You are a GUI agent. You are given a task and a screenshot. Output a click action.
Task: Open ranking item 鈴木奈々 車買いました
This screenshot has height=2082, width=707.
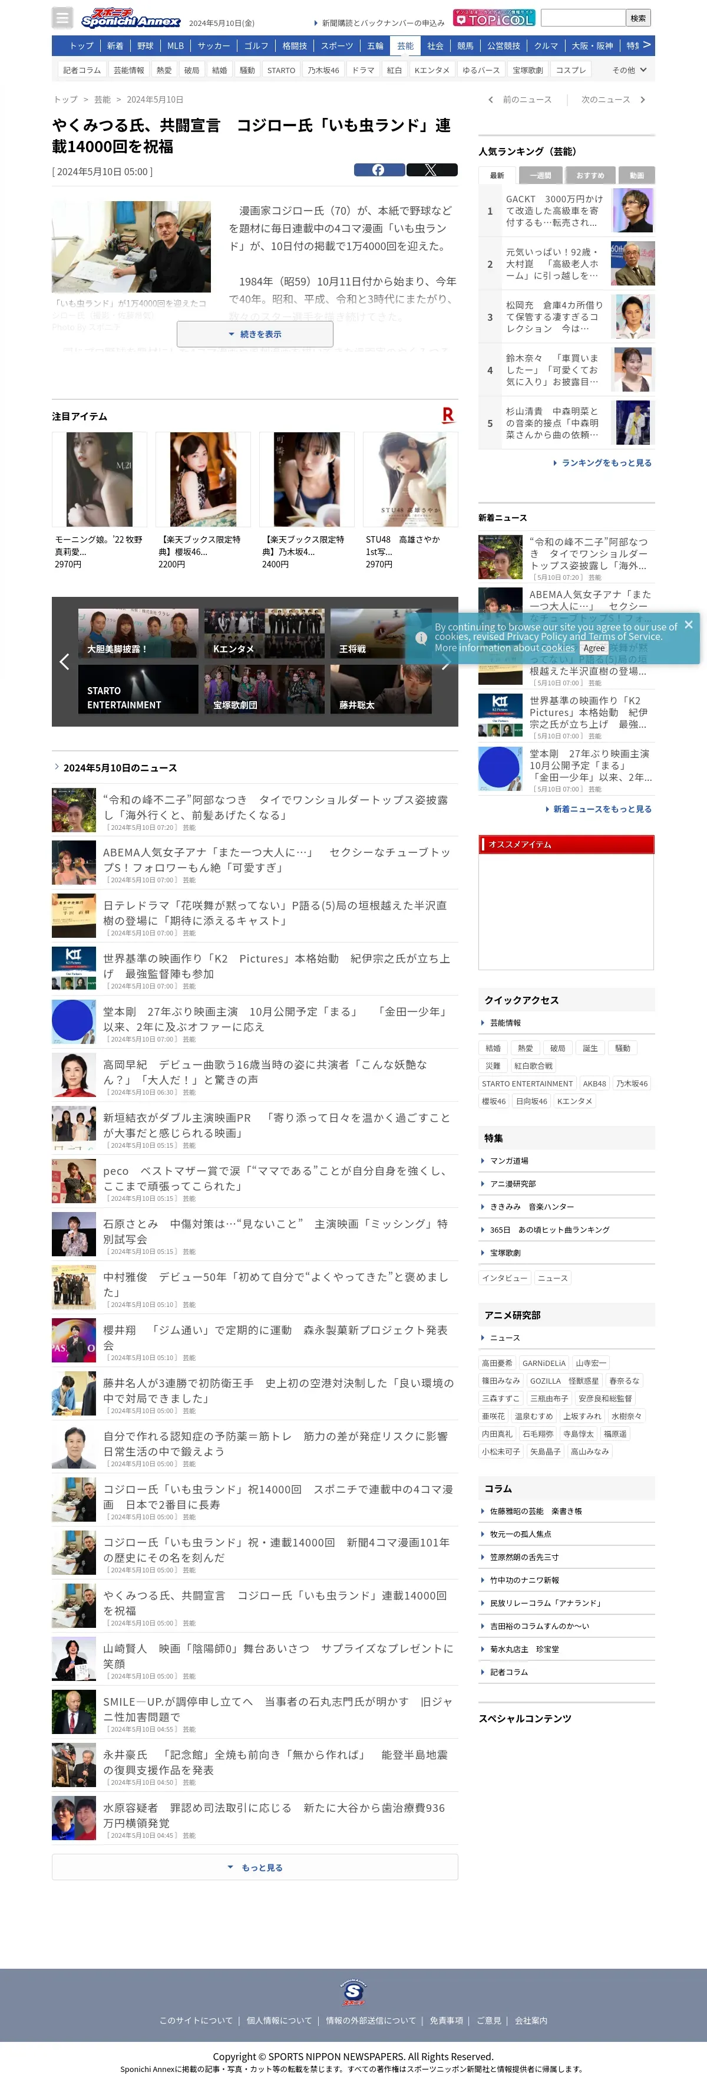(x=567, y=369)
